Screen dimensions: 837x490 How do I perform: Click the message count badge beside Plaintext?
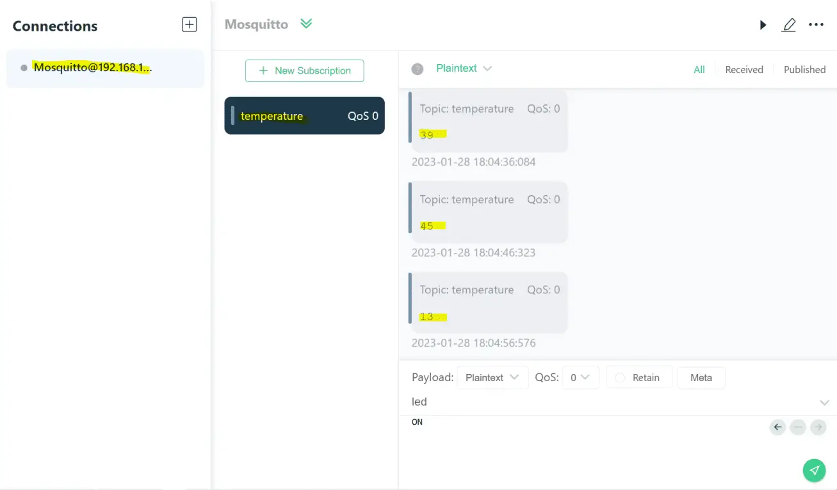point(417,68)
